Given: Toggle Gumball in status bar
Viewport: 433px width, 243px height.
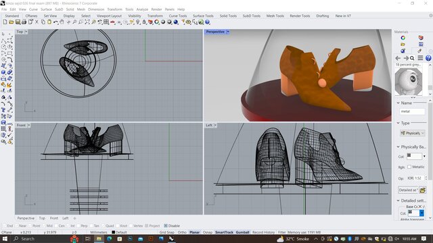Looking at the screenshot, I should pos(242,232).
